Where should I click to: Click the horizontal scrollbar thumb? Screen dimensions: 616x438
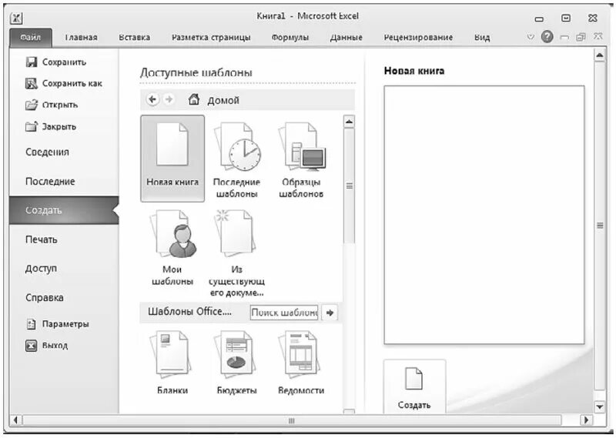pyautogui.click(x=292, y=421)
